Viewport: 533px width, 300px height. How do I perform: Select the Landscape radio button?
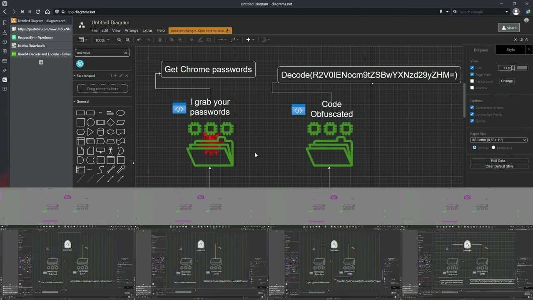tap(493, 147)
